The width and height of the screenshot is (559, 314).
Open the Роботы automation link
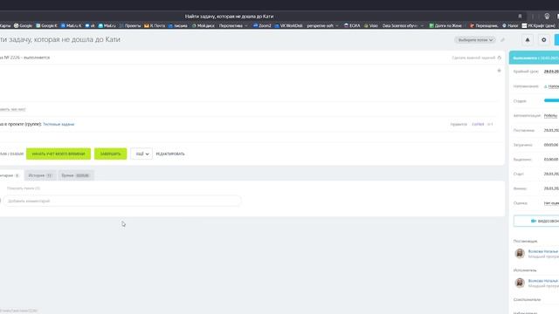(550, 116)
